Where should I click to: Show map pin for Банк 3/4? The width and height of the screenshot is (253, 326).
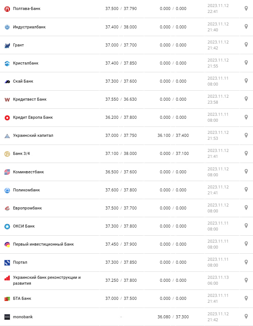(x=246, y=153)
